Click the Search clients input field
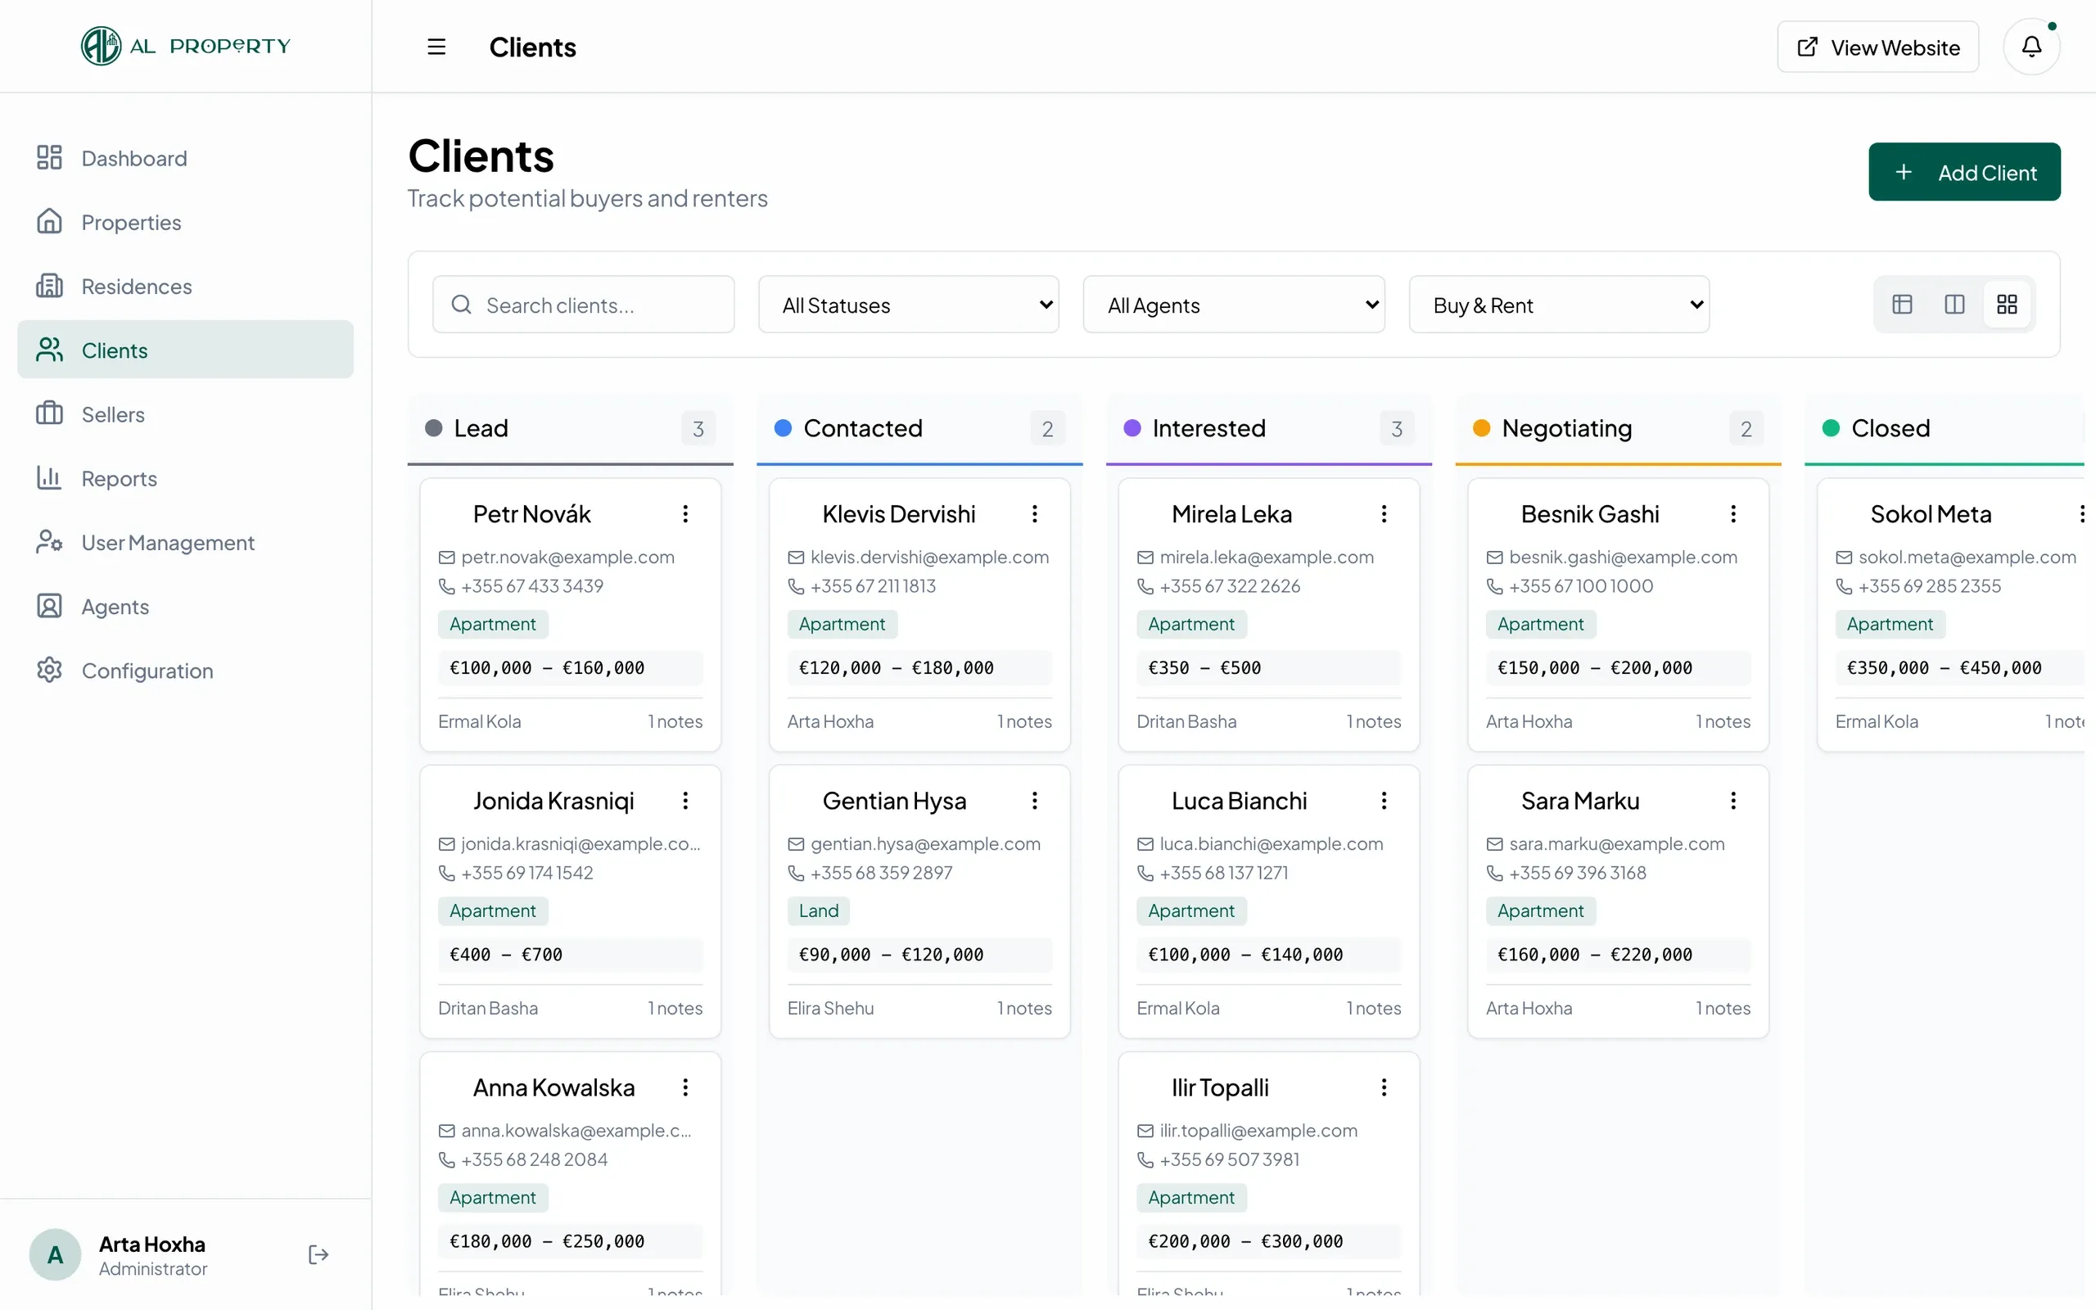Screen dimensions: 2096x1310 (x=583, y=305)
